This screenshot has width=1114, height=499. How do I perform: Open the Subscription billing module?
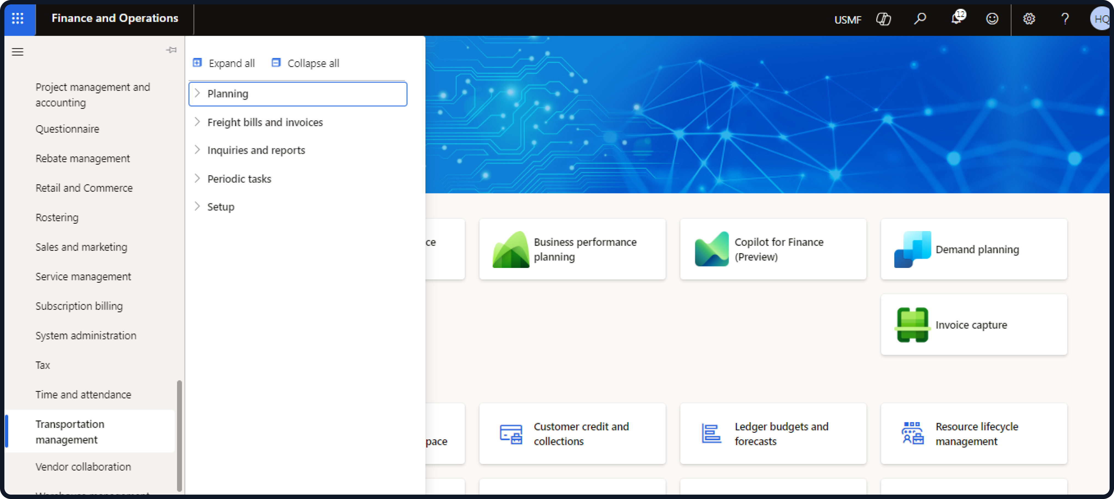click(x=79, y=306)
